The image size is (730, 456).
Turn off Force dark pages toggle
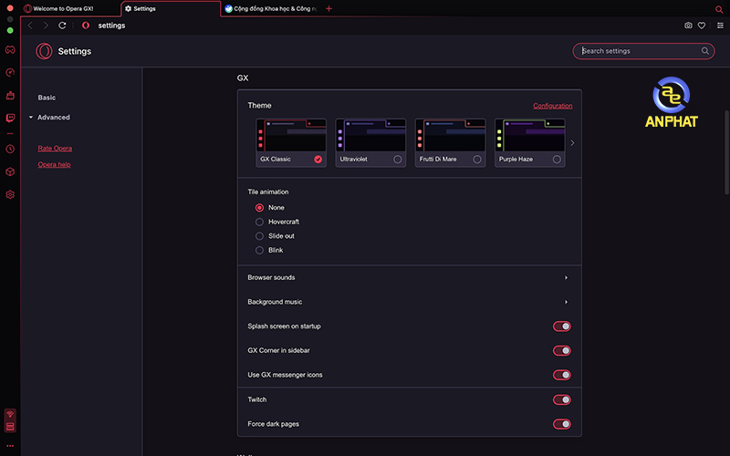pyautogui.click(x=562, y=424)
